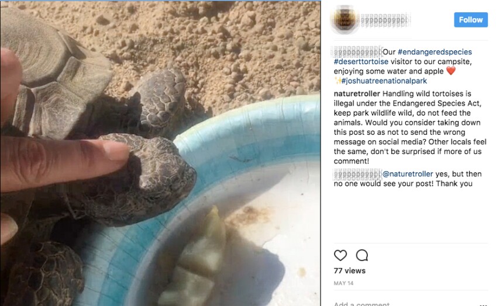This screenshot has height=306, width=496.
Task: Open the #joshuatreenationalpark hashtag
Action: coord(384,81)
